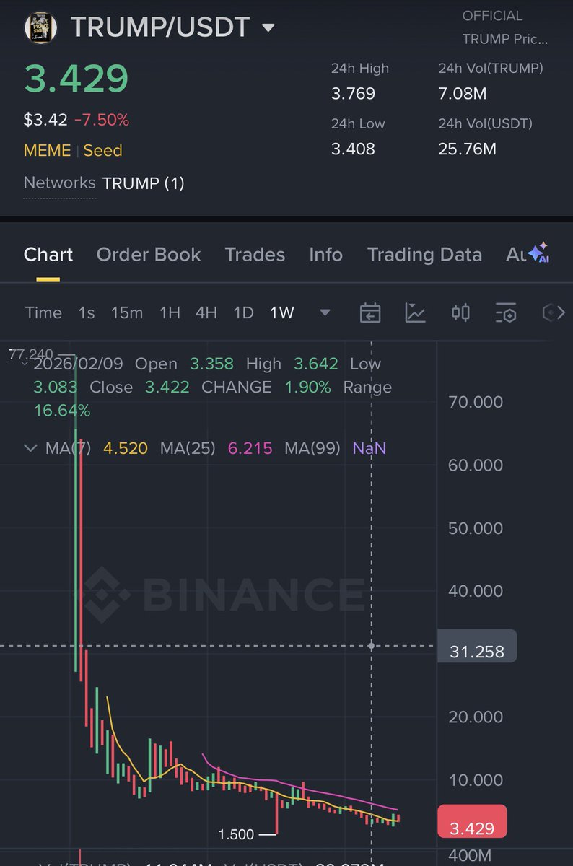Open the Trading Data tab

[x=424, y=255]
